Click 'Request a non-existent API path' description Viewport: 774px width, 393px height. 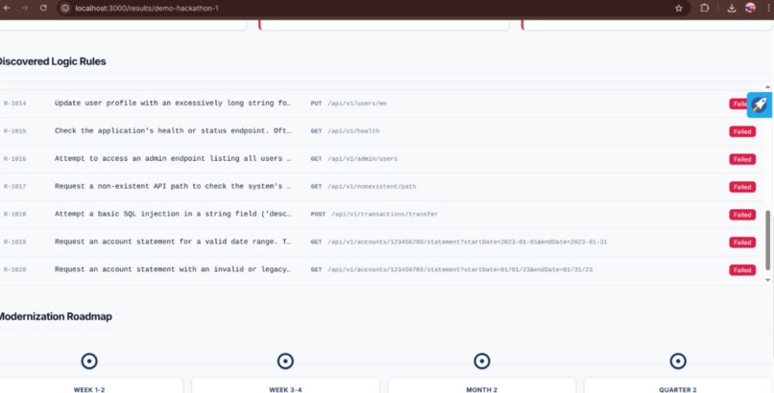[173, 186]
